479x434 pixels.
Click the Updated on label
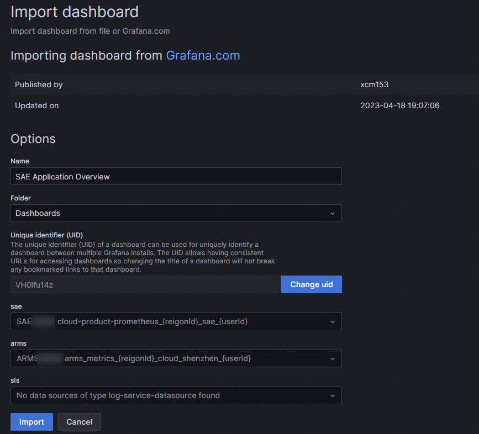pyautogui.click(x=36, y=105)
